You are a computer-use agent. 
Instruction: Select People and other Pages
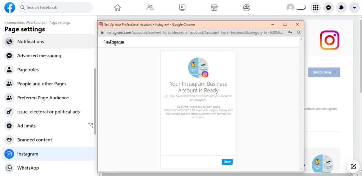(48, 84)
